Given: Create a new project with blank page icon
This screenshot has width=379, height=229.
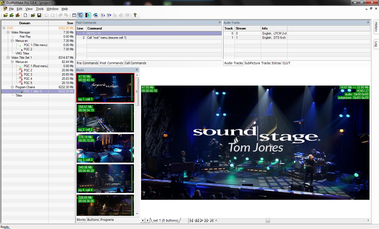Looking at the screenshot, I should [26, 15].
